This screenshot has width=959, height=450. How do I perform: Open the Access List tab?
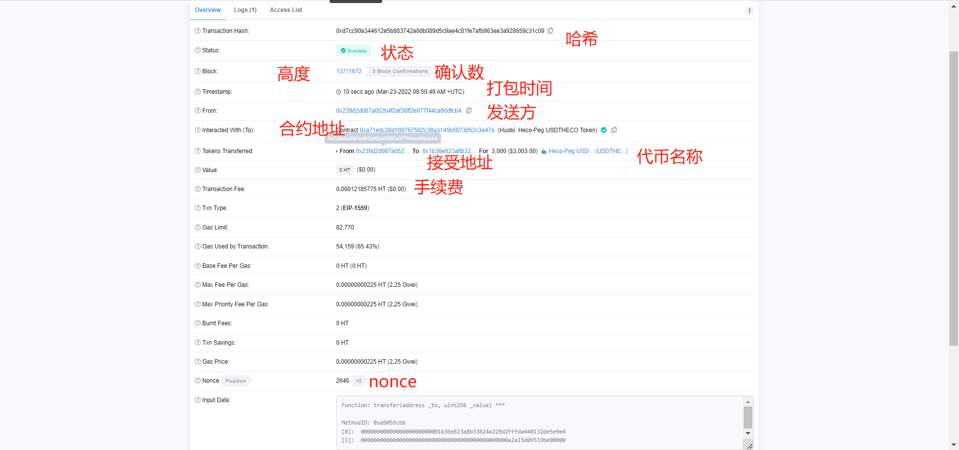[285, 9]
